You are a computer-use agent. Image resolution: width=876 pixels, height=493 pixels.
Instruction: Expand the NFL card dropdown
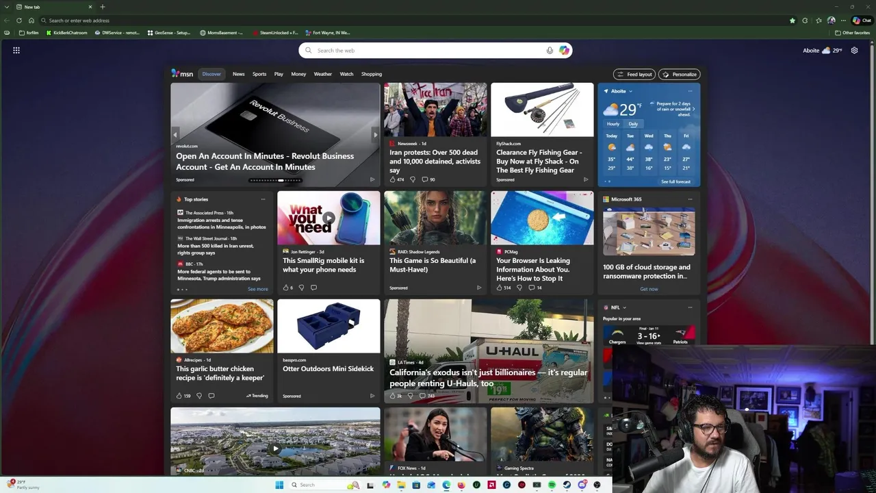[x=624, y=307]
